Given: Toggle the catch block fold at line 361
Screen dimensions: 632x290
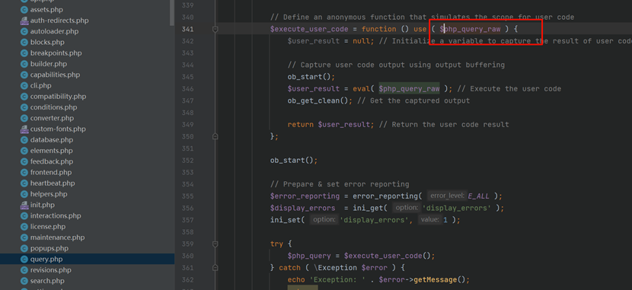Looking at the screenshot, I should coord(215,268).
